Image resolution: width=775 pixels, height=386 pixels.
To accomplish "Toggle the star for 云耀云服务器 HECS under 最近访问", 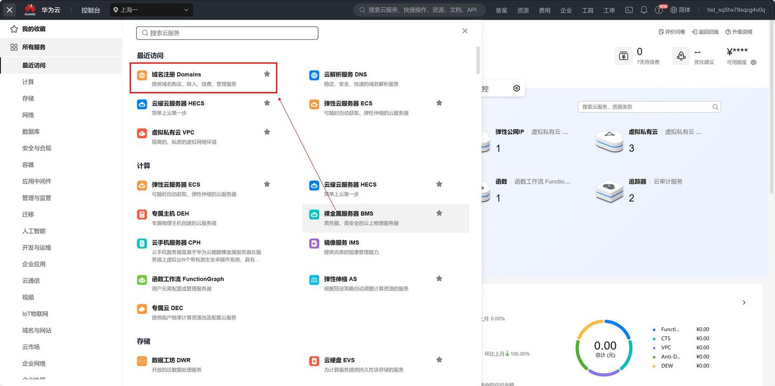I will pos(267,103).
